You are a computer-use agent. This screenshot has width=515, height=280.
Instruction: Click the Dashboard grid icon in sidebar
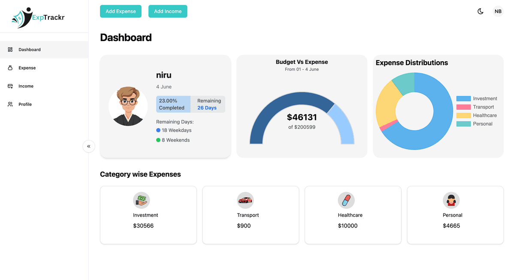pos(10,50)
